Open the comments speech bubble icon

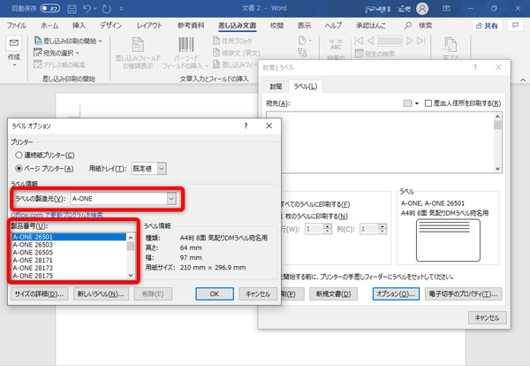pyautogui.click(x=516, y=26)
